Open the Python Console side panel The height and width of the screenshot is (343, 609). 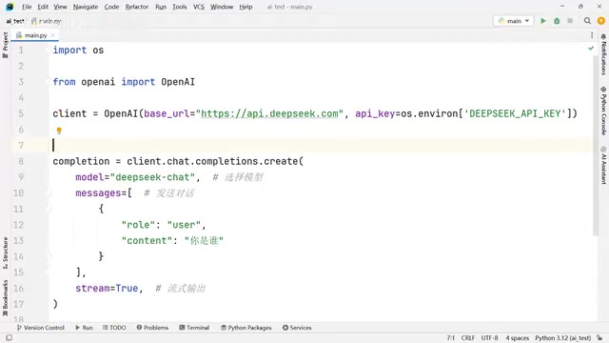tap(603, 111)
